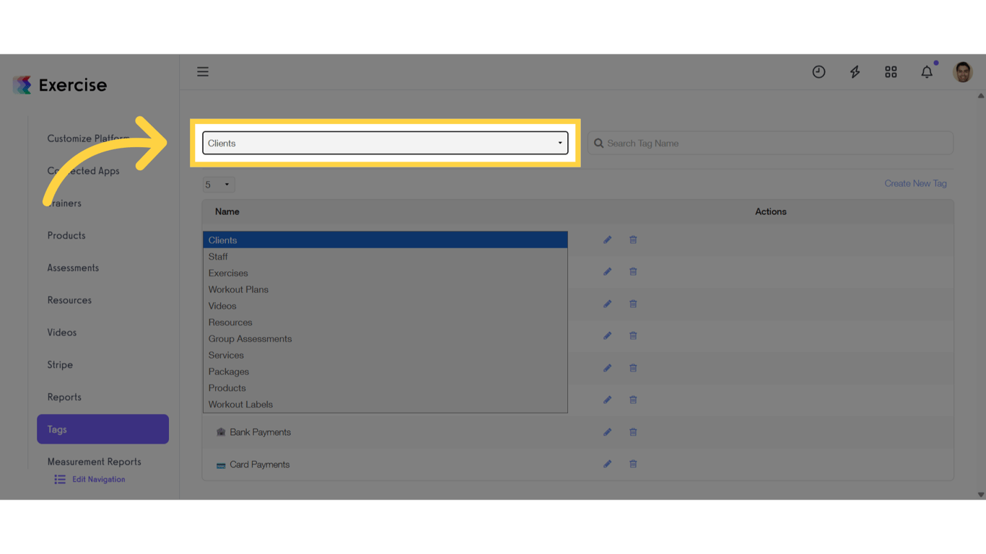The height and width of the screenshot is (554, 986).
Task: Click the hamburger menu icon
Action: click(x=203, y=71)
